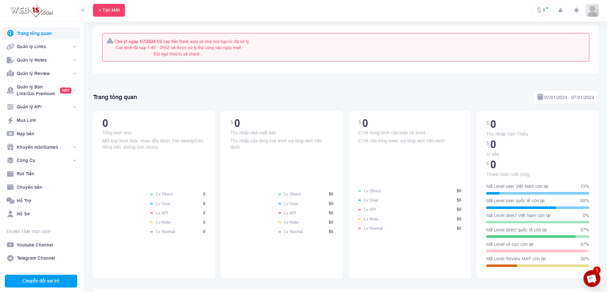Click Mã Level vô cực progress bar

pos(538,251)
